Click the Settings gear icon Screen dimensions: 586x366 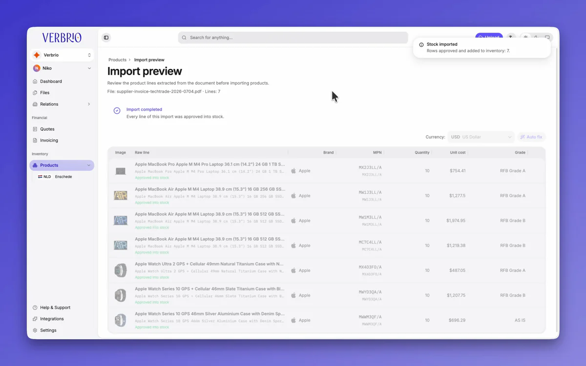(35, 330)
